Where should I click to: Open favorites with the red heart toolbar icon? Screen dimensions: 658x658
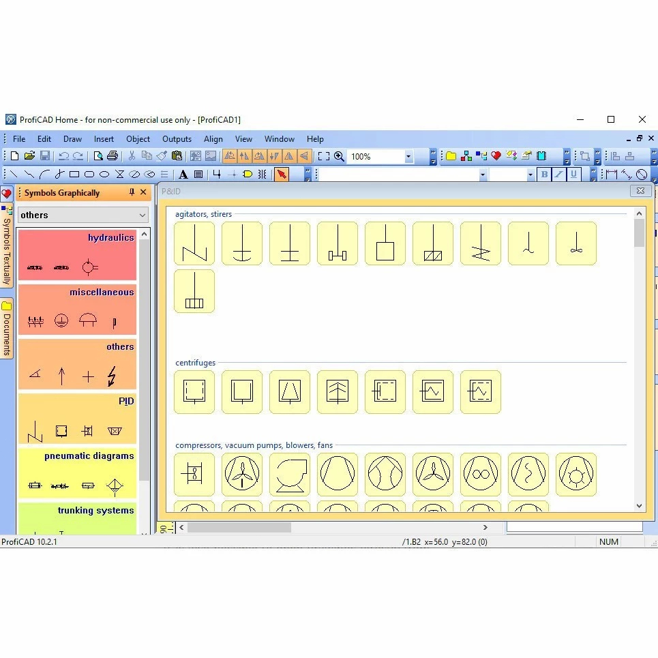tap(496, 156)
